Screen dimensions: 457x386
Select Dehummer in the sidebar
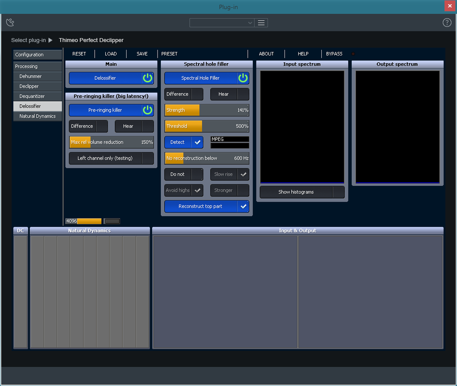point(38,76)
